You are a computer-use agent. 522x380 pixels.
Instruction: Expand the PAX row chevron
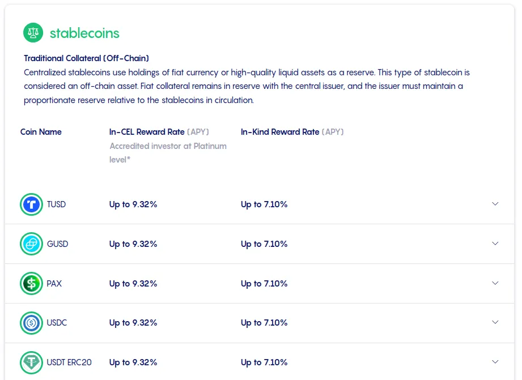point(495,283)
